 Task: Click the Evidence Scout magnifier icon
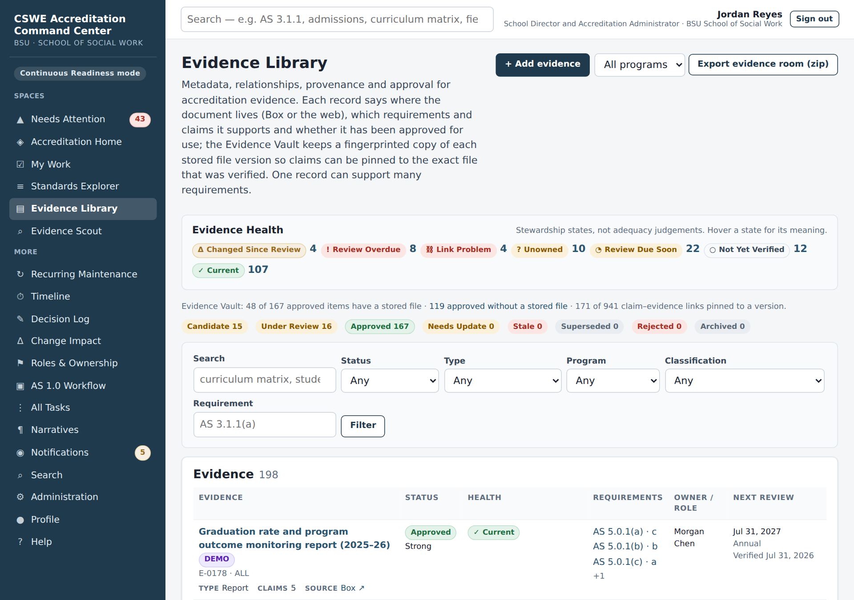[x=20, y=232]
